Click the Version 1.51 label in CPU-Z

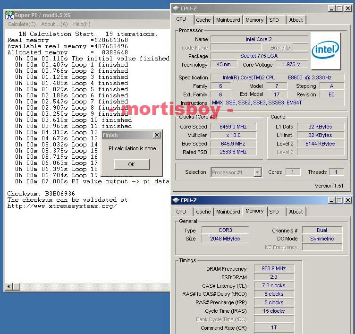329,186
